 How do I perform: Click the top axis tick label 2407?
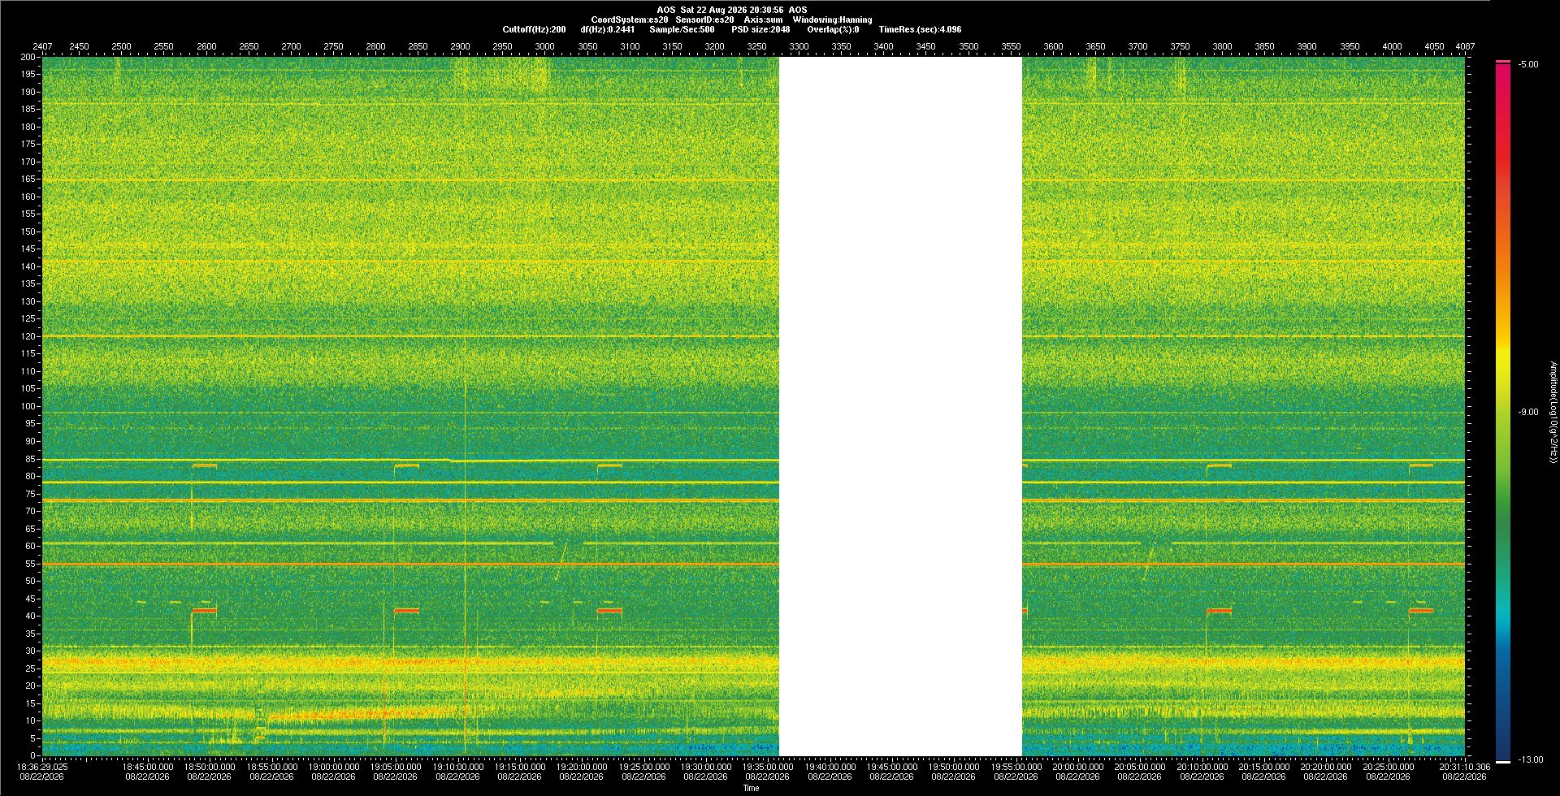[42, 46]
